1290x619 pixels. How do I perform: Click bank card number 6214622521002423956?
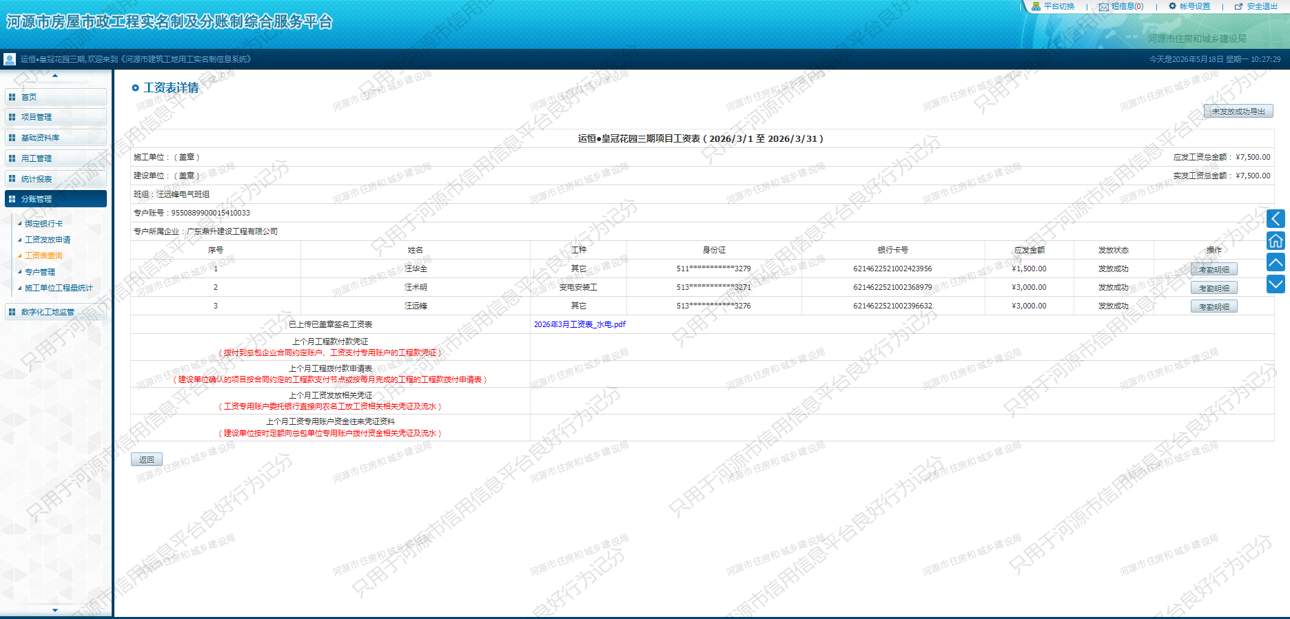(892, 269)
